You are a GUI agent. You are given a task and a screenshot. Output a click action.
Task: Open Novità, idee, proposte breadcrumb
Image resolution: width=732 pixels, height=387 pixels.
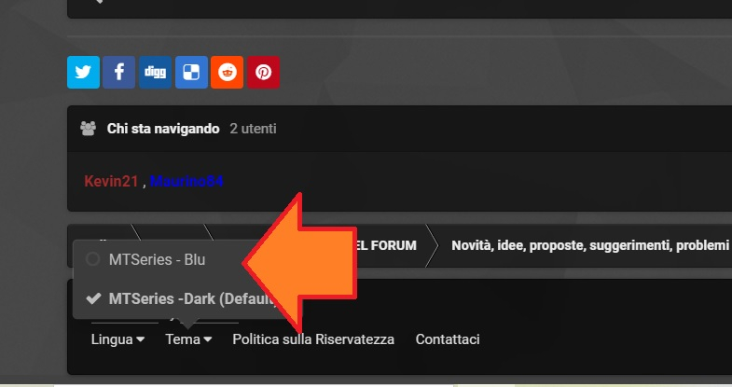point(590,245)
